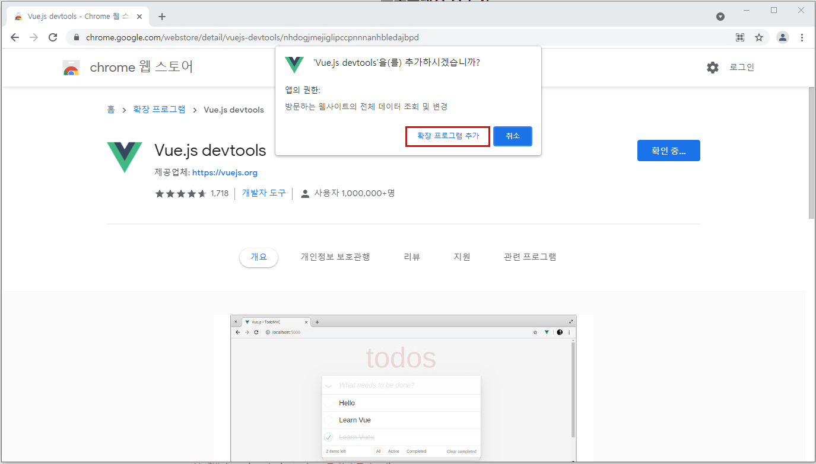Click the Vue logo on extension page
This screenshot has height=464, width=816.
[125, 157]
